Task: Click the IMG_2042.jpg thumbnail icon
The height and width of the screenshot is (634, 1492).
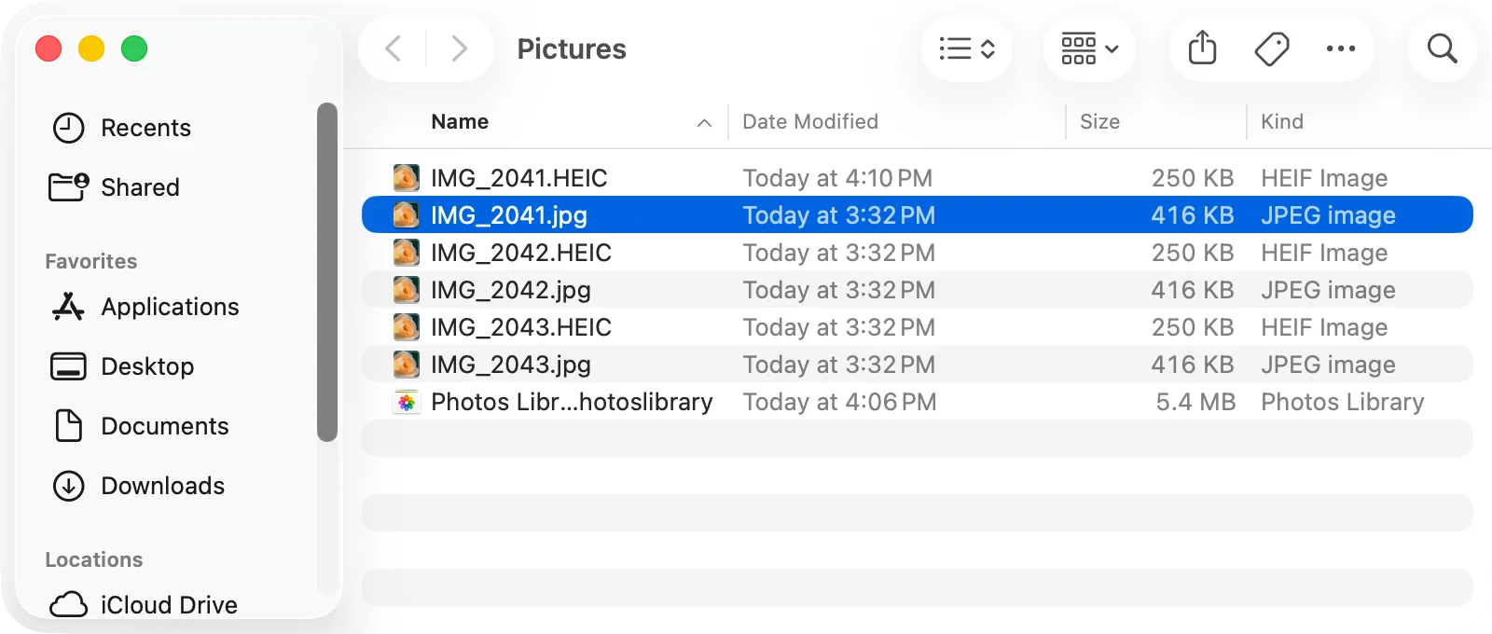Action: [406, 289]
